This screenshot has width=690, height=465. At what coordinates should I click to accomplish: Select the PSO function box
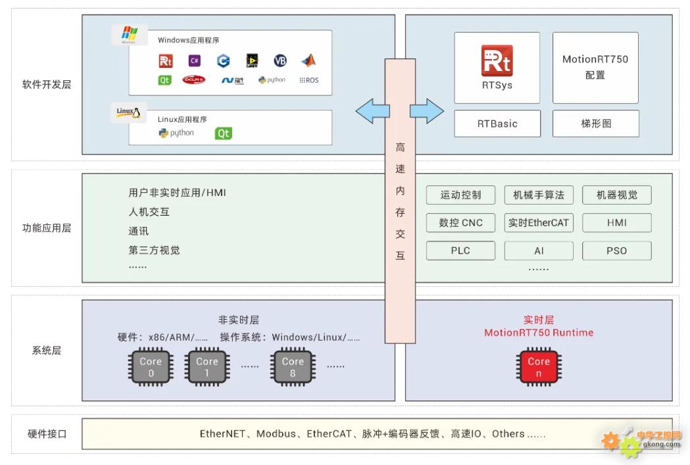pyautogui.click(x=616, y=251)
